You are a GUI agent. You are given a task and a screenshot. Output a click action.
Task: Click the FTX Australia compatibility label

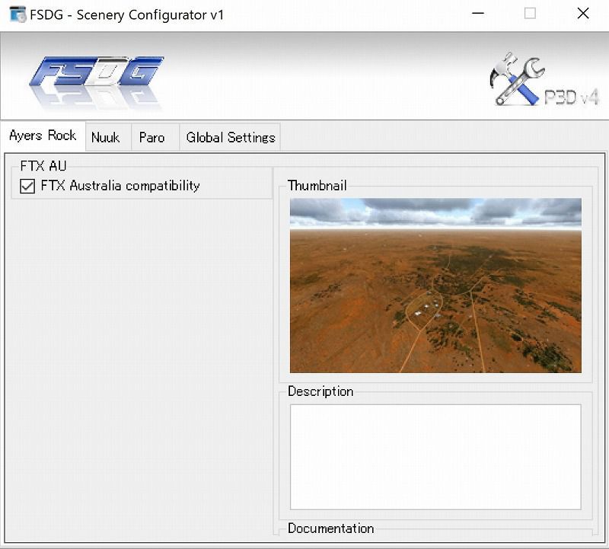(x=120, y=186)
